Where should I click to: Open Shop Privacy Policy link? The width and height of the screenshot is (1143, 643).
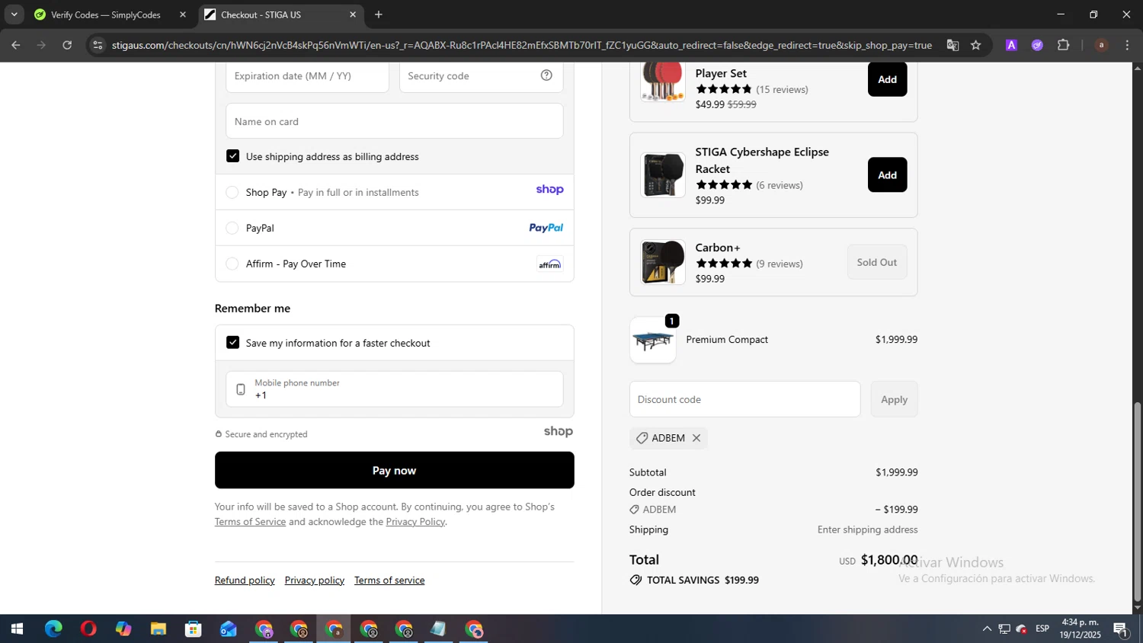(x=415, y=522)
